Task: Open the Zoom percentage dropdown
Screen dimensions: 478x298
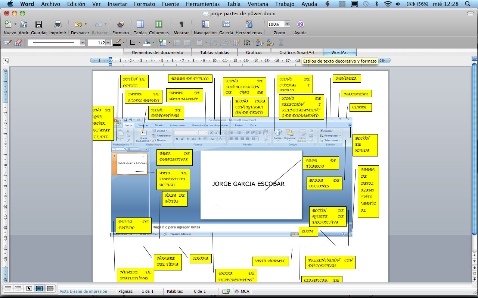Action: [287, 24]
